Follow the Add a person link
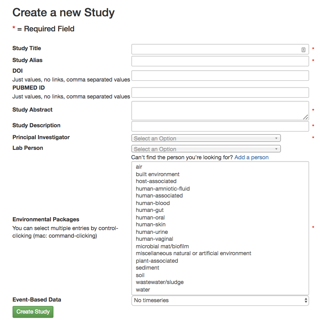The height and width of the screenshot is (321, 328). click(251, 157)
